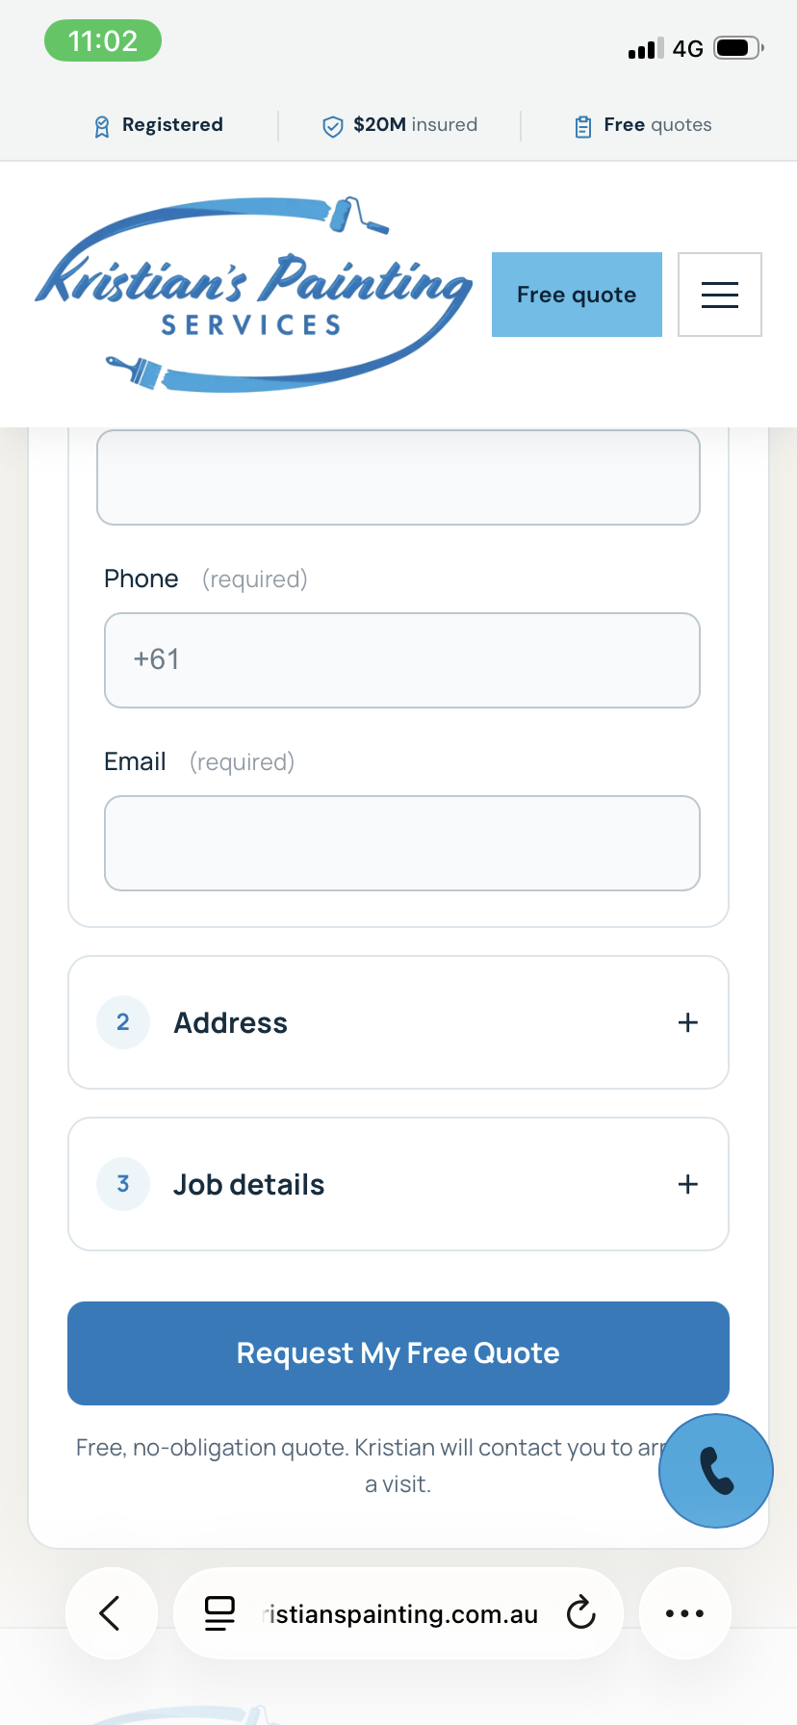Expand the Job details plus sign
This screenshot has width=797, height=1725.
pyautogui.click(x=687, y=1184)
